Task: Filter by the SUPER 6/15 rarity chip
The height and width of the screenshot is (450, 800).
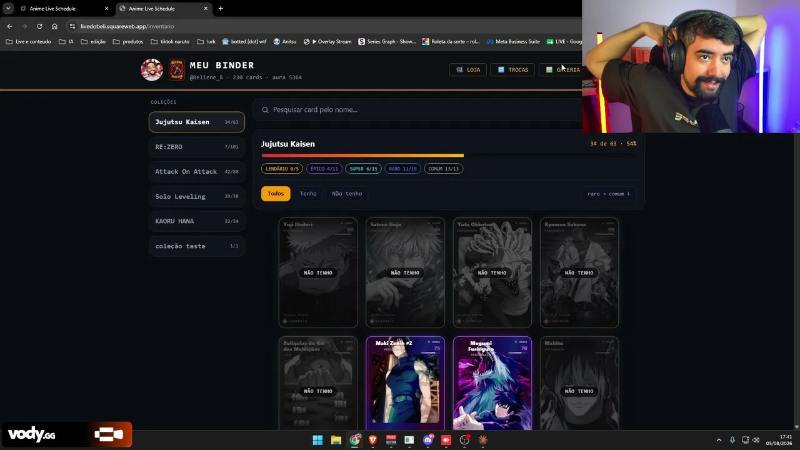Action: tap(363, 169)
